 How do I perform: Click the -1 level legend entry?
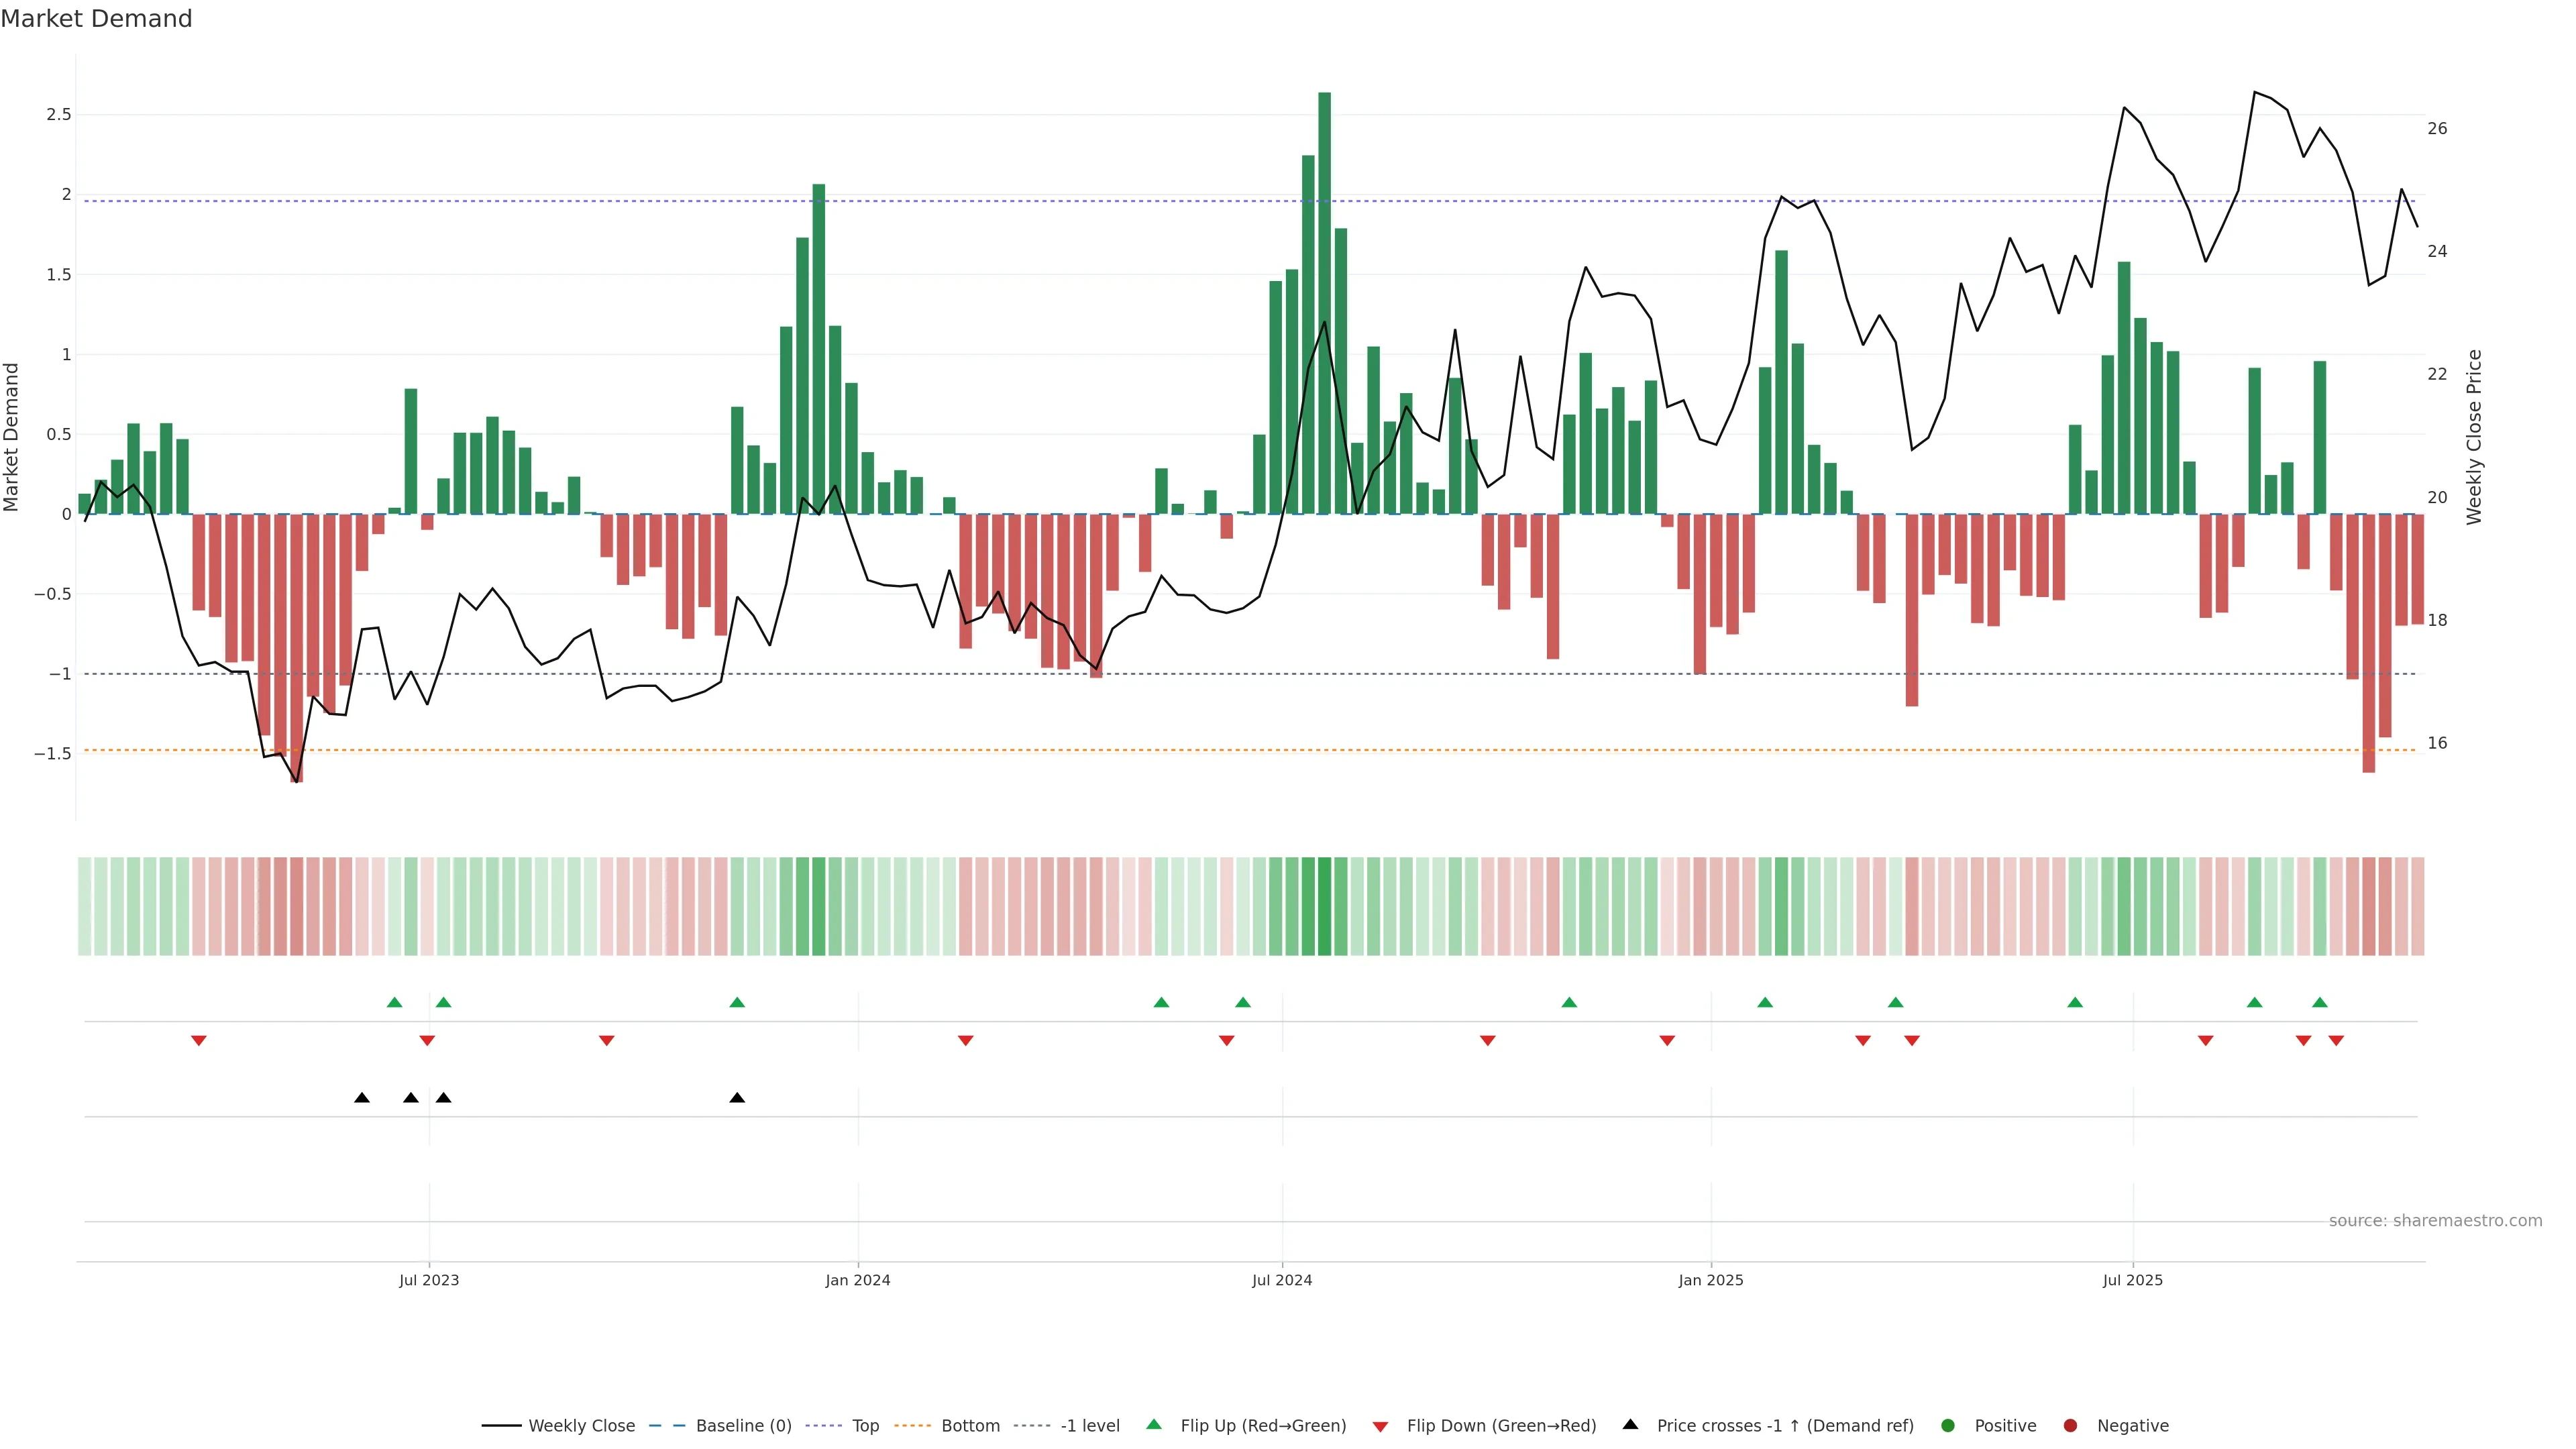1089,1425
